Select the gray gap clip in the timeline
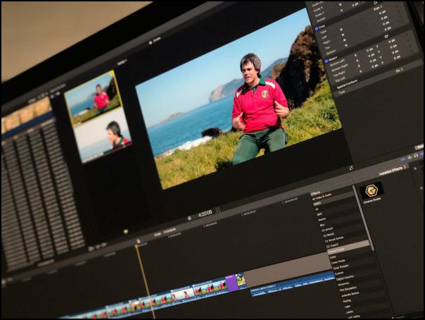Screen dimensions: 425x320 click(288, 271)
